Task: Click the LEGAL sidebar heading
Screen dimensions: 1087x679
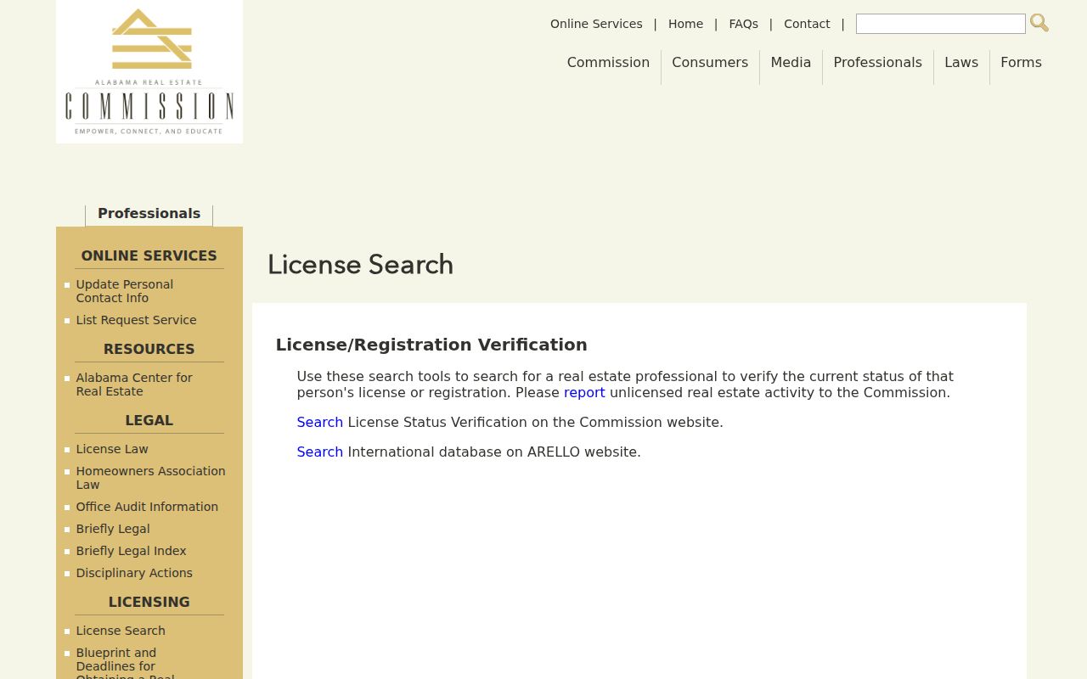Action: (x=149, y=421)
